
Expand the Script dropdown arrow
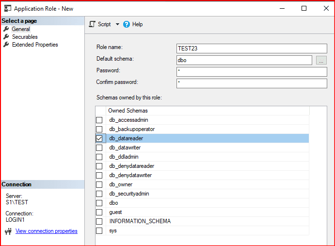click(x=117, y=24)
